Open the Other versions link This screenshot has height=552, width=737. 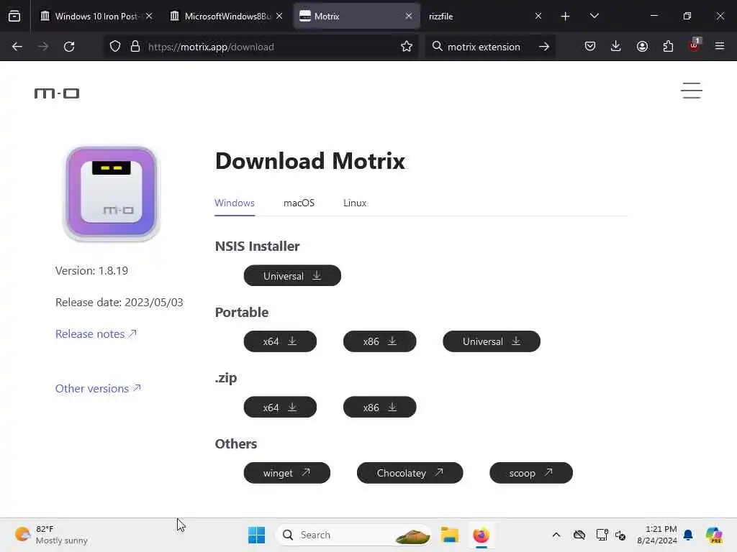[x=98, y=389]
